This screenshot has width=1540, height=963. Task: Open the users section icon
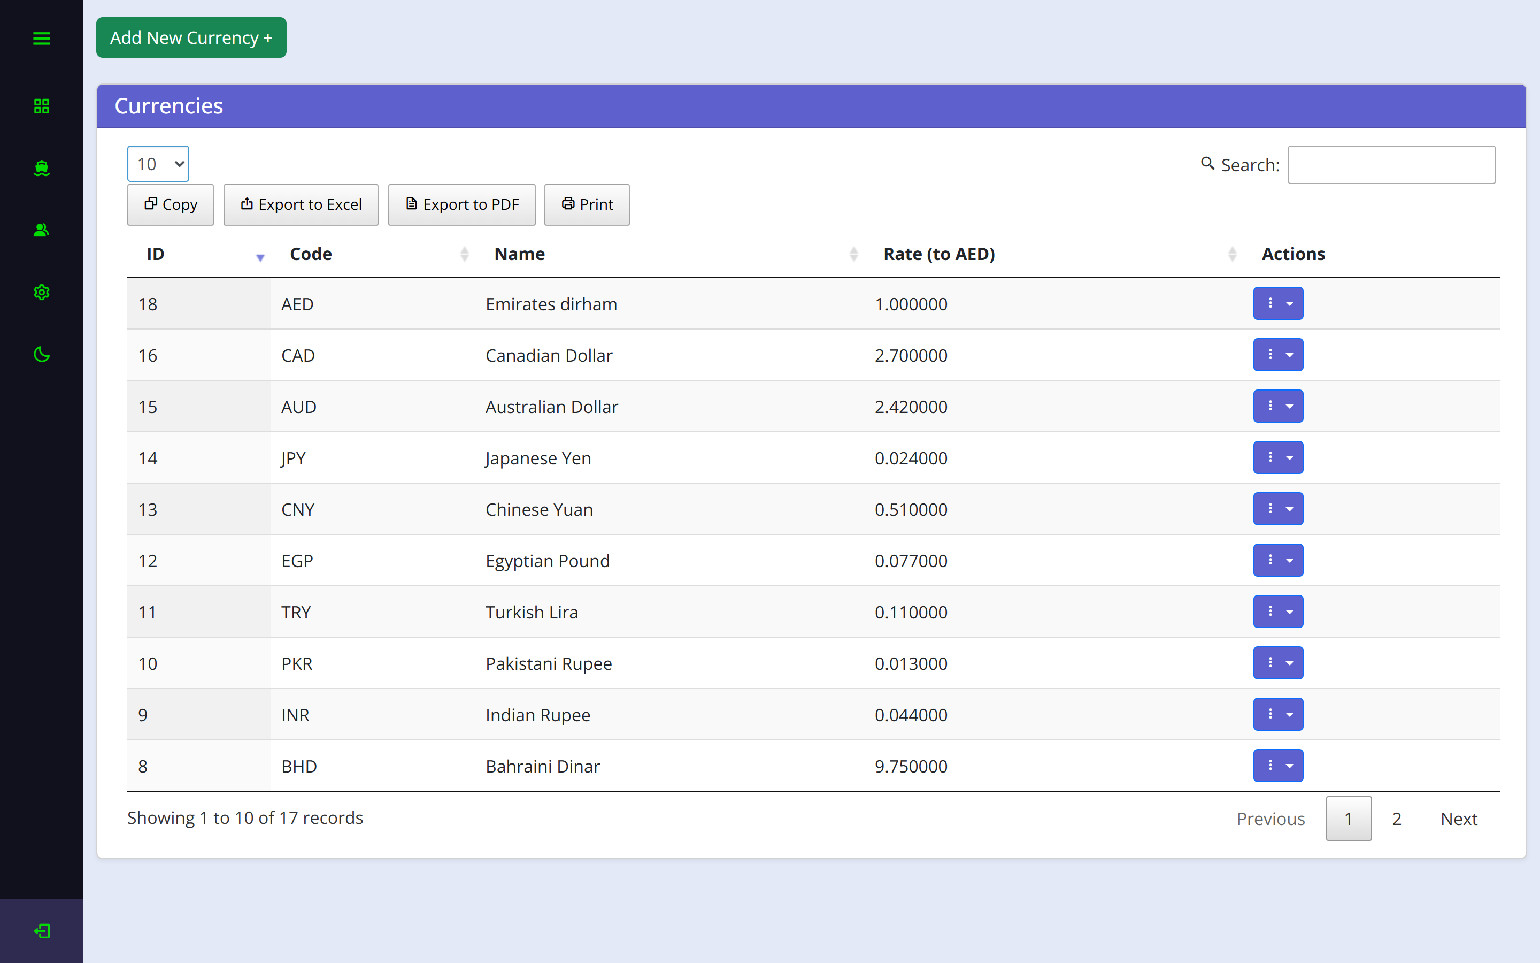41,230
